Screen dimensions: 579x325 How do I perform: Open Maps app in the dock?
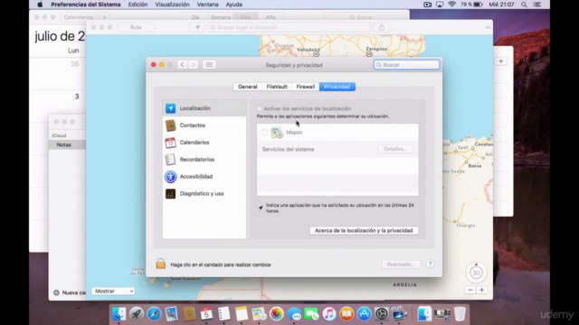point(259,314)
